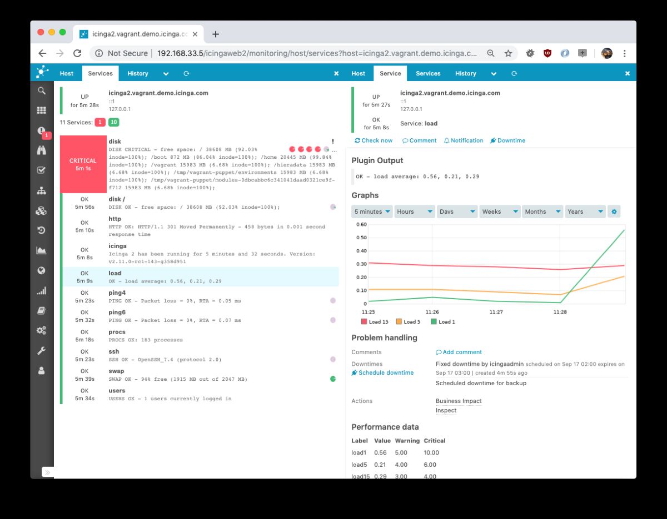Refresh the Services view with the reload icon
The width and height of the screenshot is (667, 519).
186,73
